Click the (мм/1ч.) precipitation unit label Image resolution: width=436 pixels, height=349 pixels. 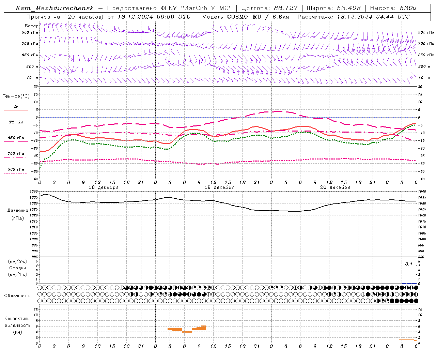pyautogui.click(x=18, y=274)
